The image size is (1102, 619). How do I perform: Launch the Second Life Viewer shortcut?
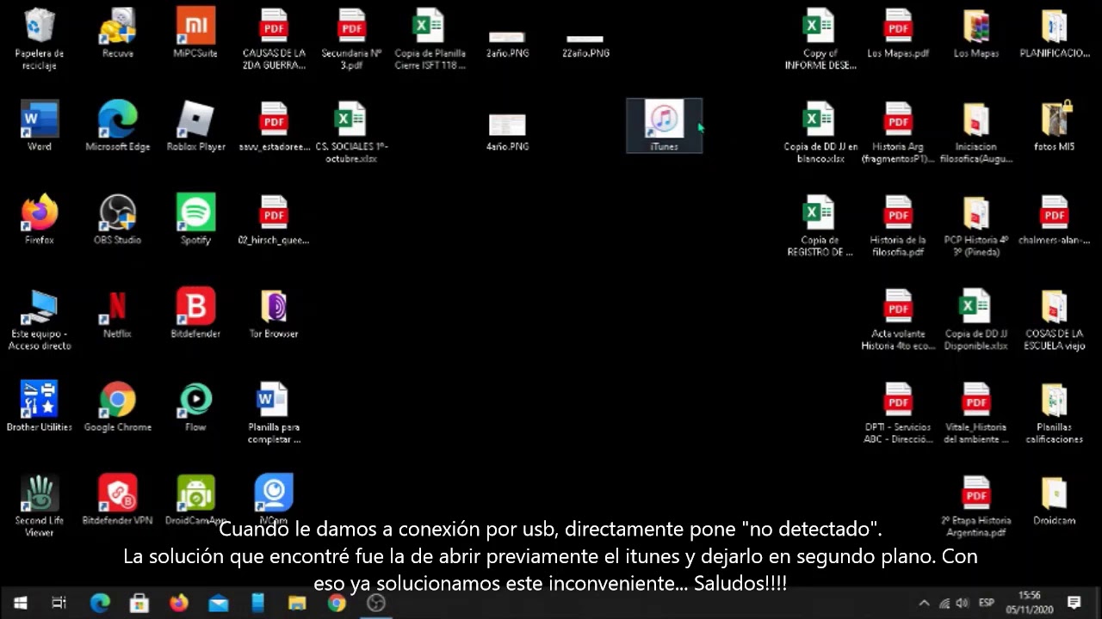pos(40,506)
